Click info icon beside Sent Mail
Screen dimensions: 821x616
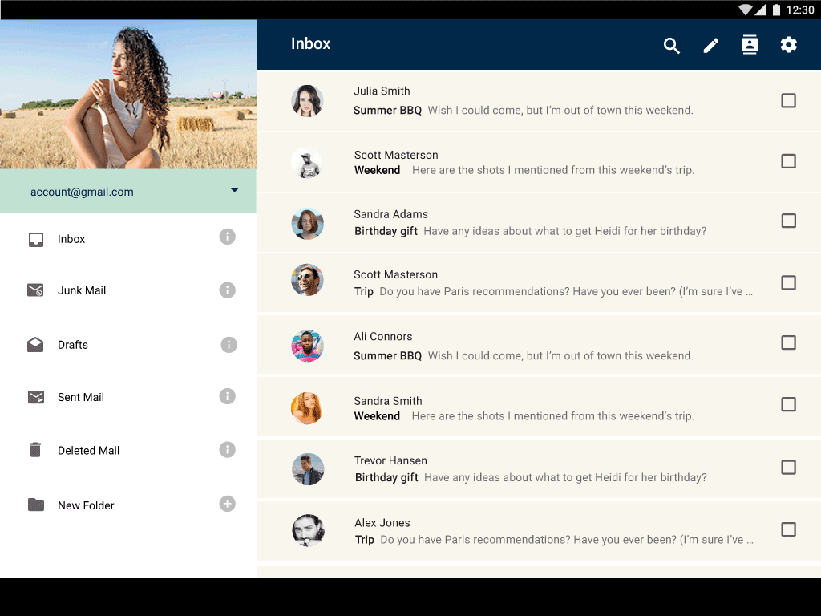pyautogui.click(x=228, y=396)
